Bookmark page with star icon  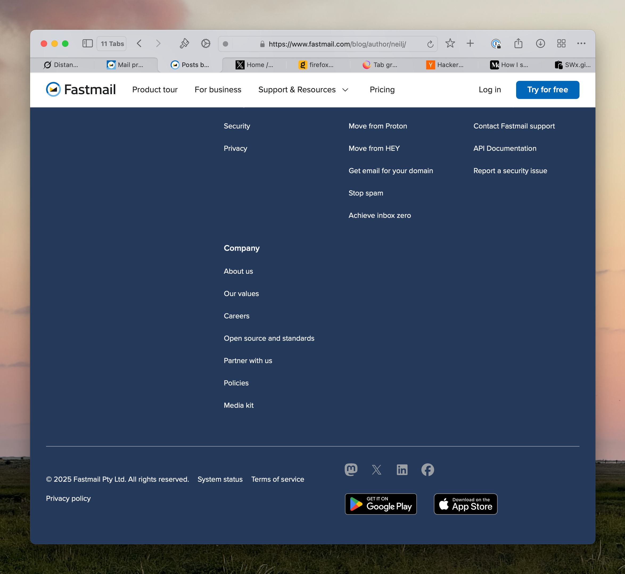[x=450, y=43]
